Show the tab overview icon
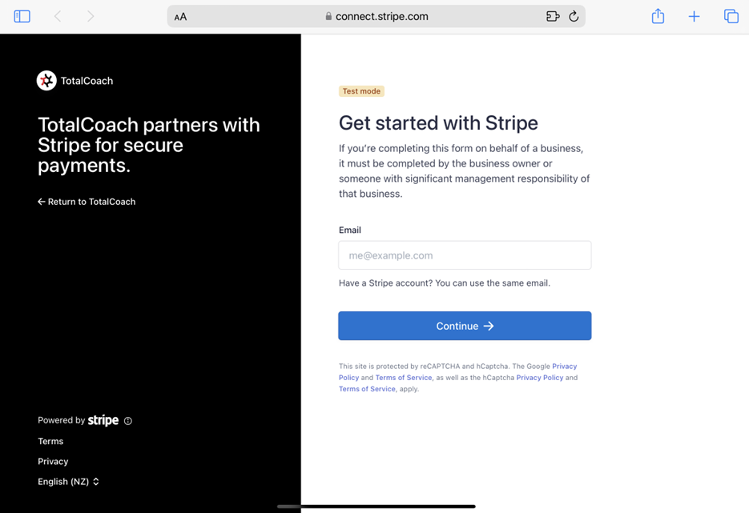This screenshot has height=513, width=749. point(731,16)
